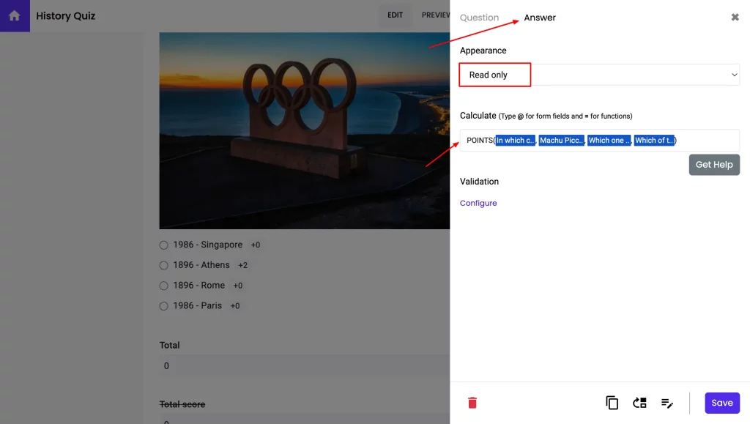This screenshot has height=424, width=750.
Task: Select the Home icon in the top-left corner
Action: click(x=14, y=15)
